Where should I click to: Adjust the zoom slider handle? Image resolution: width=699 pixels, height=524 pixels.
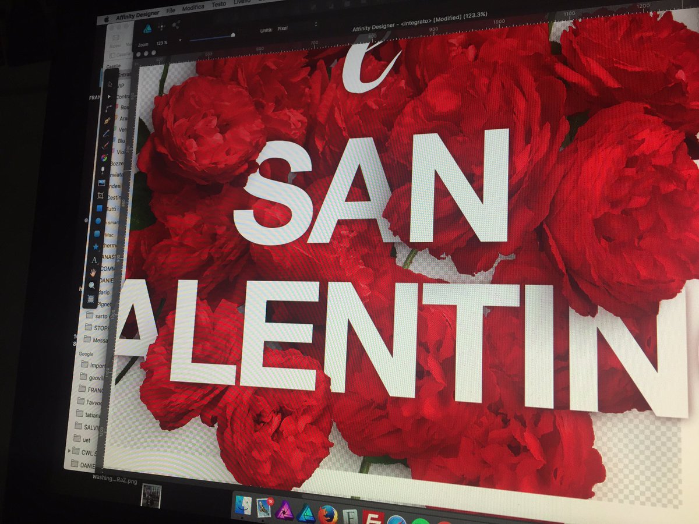tap(233, 34)
